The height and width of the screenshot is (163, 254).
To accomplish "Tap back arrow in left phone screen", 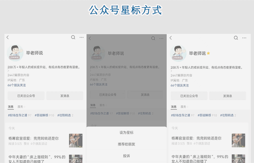I will click(x=8, y=37).
